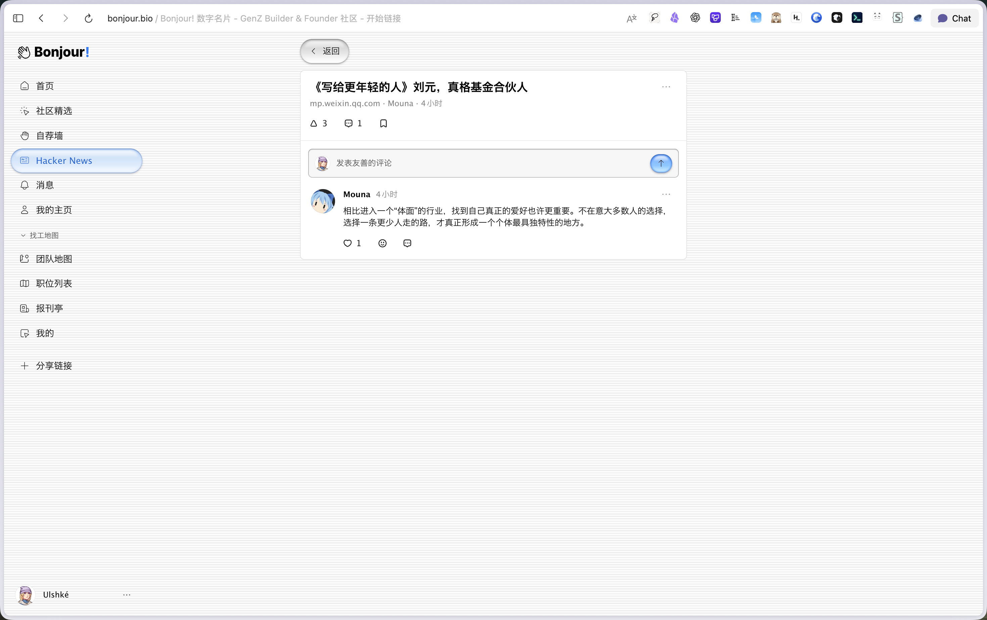The width and height of the screenshot is (987, 620).
Task: Open the Mouna commenter name
Action: coord(357,194)
